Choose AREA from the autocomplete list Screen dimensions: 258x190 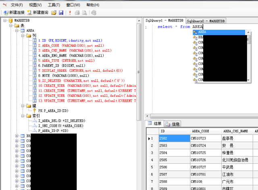202,32
